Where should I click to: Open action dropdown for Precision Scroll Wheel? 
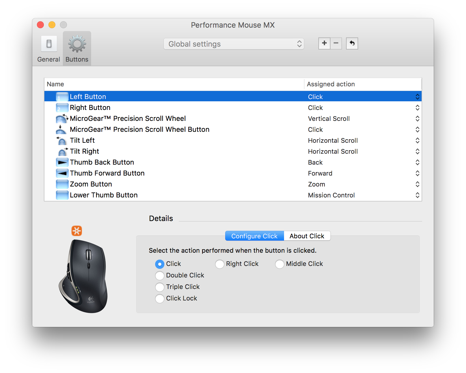point(417,119)
